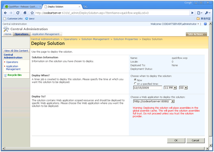Go forward with browser forward arrow
This screenshot has width=214, height=152.
[11, 13]
